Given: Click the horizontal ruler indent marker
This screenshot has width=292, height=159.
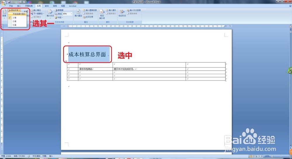Looking at the screenshot, I should coord(68,27).
